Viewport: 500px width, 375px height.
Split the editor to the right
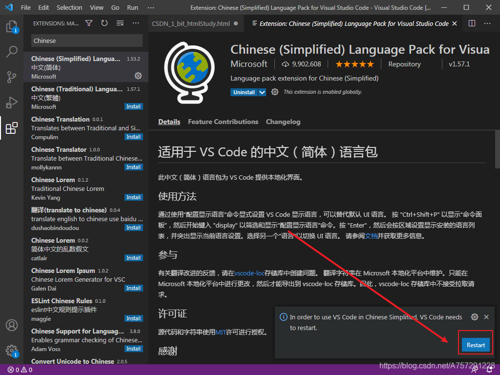tap(472, 23)
